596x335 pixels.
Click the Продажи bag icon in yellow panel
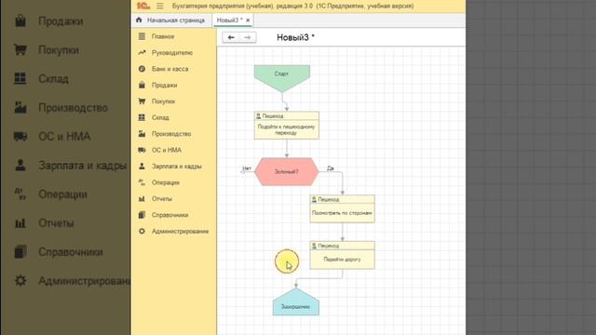tap(142, 85)
